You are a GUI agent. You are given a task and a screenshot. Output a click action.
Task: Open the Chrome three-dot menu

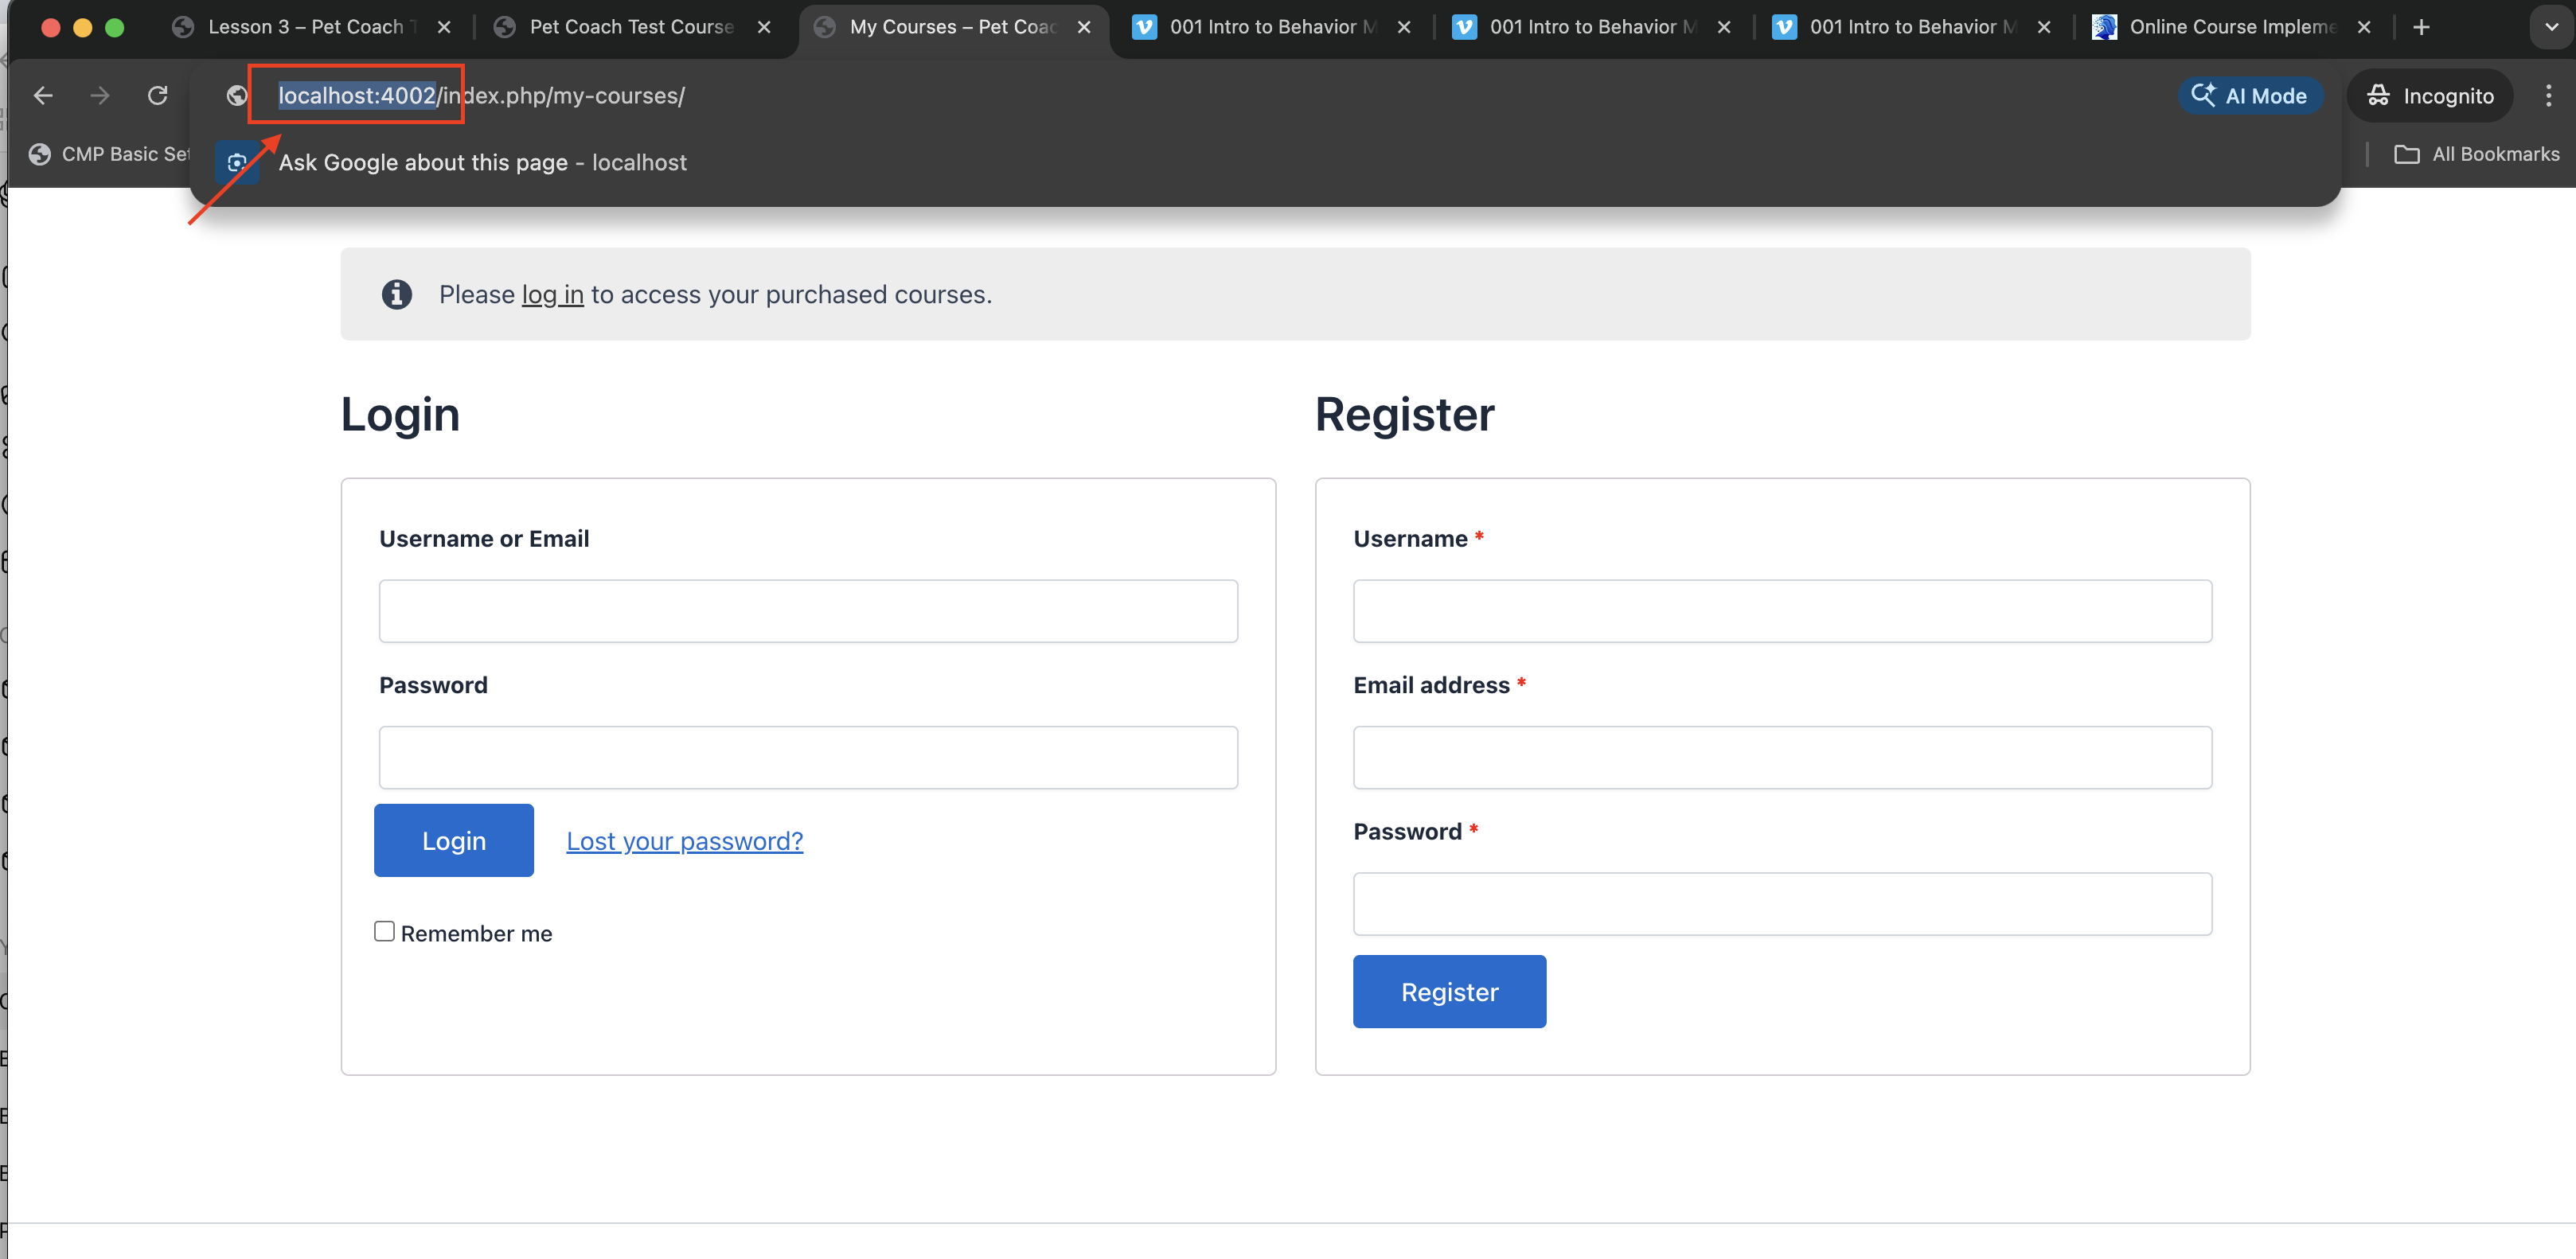2549,95
